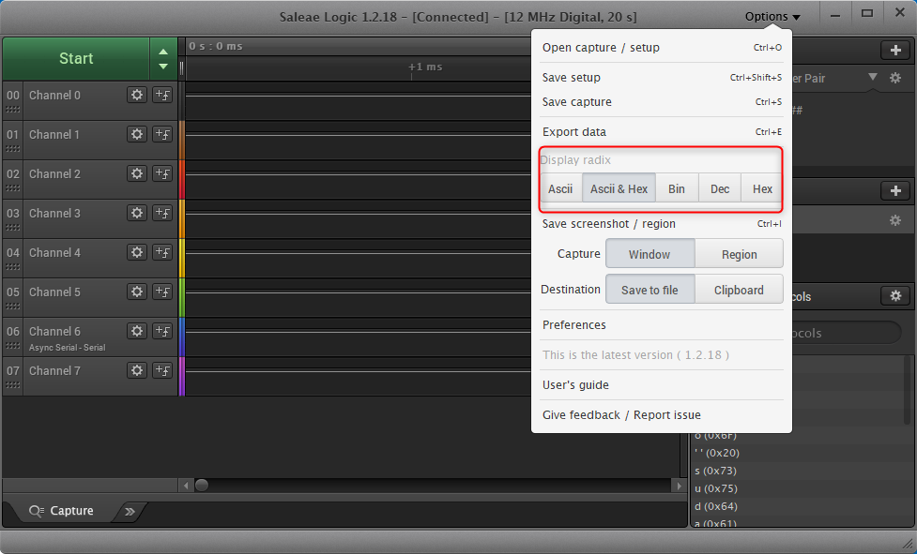Select decoded result d (0x64)
The image size is (917, 554).
[x=716, y=506]
